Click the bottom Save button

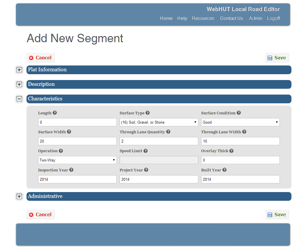click(x=277, y=214)
